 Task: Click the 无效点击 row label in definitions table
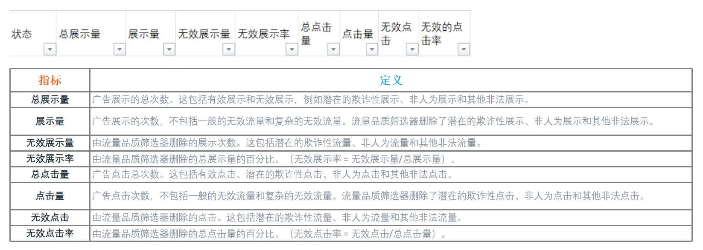[50, 217]
